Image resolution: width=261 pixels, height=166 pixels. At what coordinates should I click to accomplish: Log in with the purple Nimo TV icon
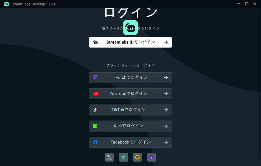pos(151,157)
